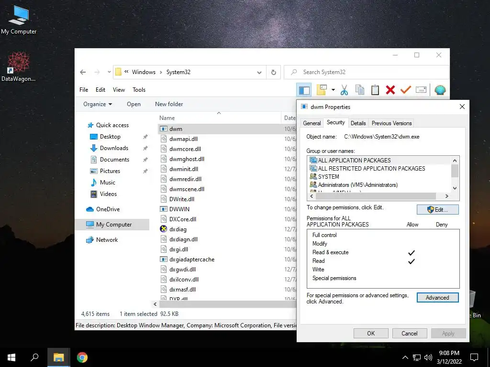Switch to the General tab
Image resolution: width=490 pixels, height=367 pixels.
[x=312, y=123]
